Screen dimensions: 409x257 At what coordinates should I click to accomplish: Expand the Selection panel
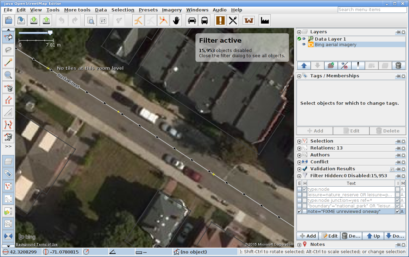[299, 141]
